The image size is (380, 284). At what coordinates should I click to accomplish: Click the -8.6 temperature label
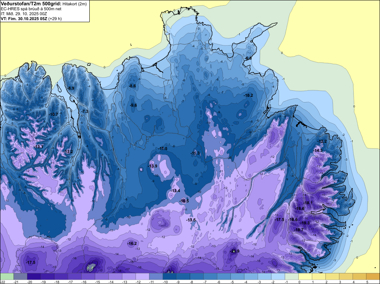click(x=132, y=86)
